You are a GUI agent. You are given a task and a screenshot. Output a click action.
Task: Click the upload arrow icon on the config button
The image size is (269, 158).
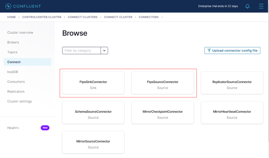click(209, 50)
